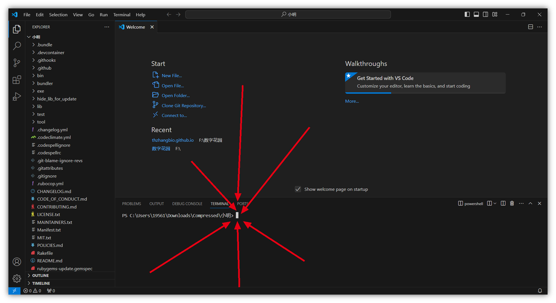Image resolution: width=556 pixels, height=303 pixels.
Task: Toggle secondary side bar layout icon
Action: click(486, 14)
